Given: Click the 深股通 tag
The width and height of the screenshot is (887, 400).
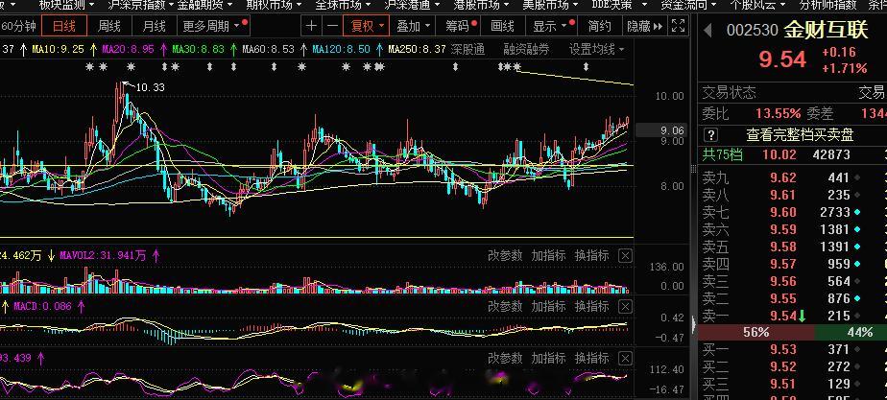Looking at the screenshot, I should pyautogui.click(x=467, y=50).
